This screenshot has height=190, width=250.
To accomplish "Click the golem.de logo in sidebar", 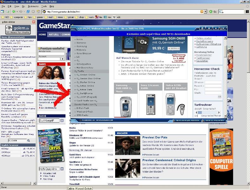I will pos(18,29).
